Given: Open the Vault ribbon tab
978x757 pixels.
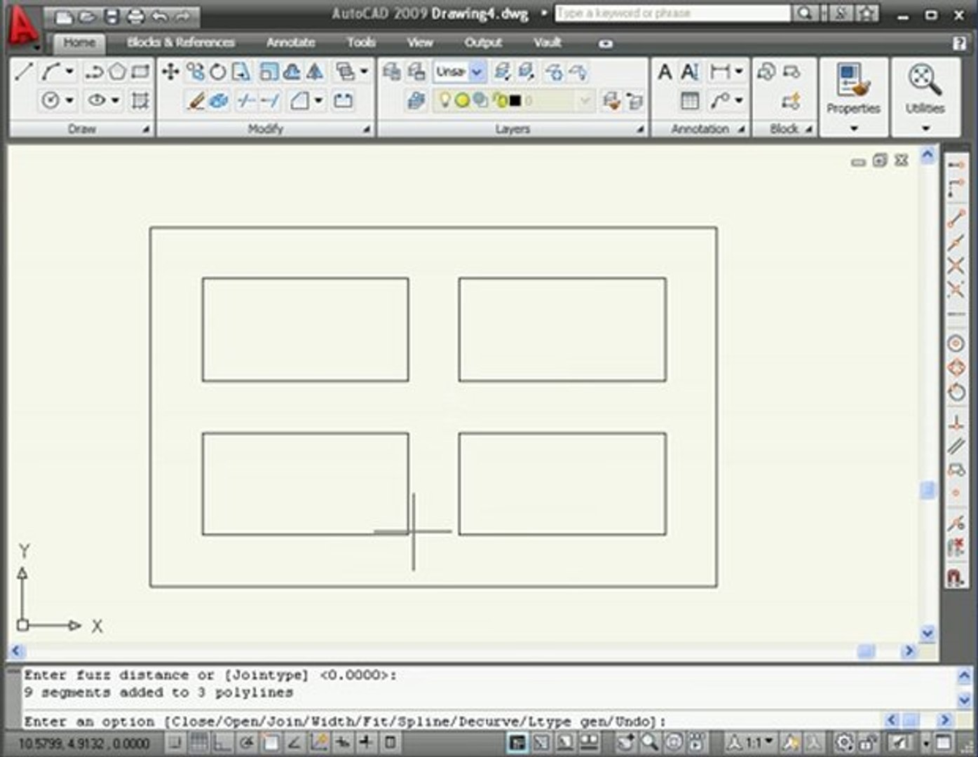Looking at the screenshot, I should coord(547,43).
